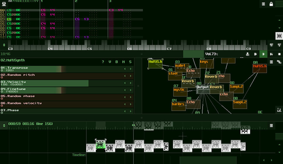Toggle Bypass (B) on MultiSynth

point(117,62)
